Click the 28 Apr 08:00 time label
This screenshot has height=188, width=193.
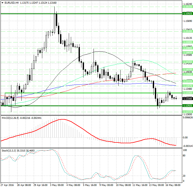click(x=24, y=185)
